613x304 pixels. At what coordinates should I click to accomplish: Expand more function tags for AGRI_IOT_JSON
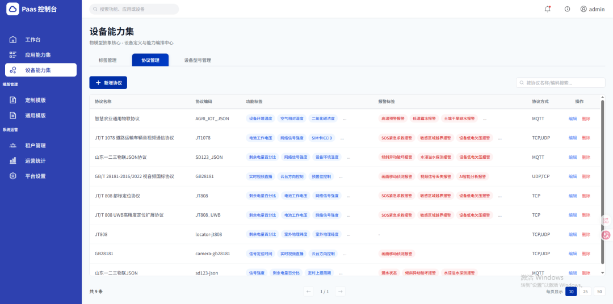(x=345, y=119)
